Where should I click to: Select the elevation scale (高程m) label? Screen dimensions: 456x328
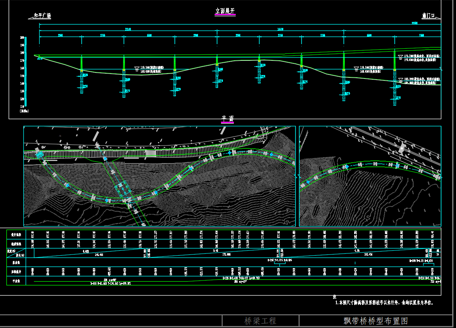coord(25,111)
